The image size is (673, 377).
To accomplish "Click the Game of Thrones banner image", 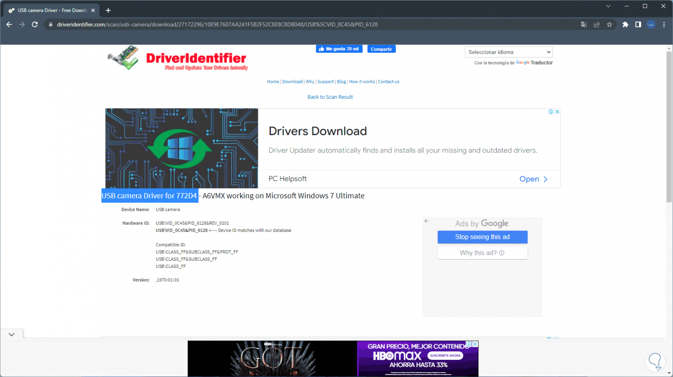I will (x=272, y=359).
